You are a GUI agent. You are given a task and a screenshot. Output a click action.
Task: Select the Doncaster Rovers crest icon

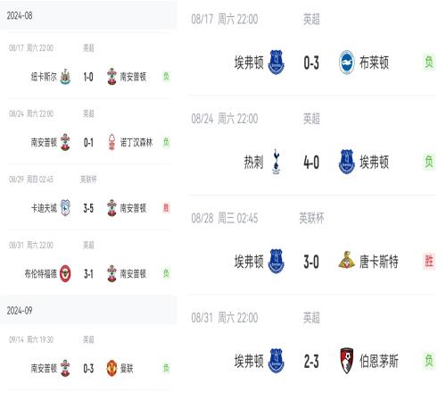pos(347,260)
